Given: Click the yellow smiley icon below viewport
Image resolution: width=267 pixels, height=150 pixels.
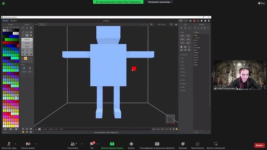Looking at the screenshot, I should [176, 129].
